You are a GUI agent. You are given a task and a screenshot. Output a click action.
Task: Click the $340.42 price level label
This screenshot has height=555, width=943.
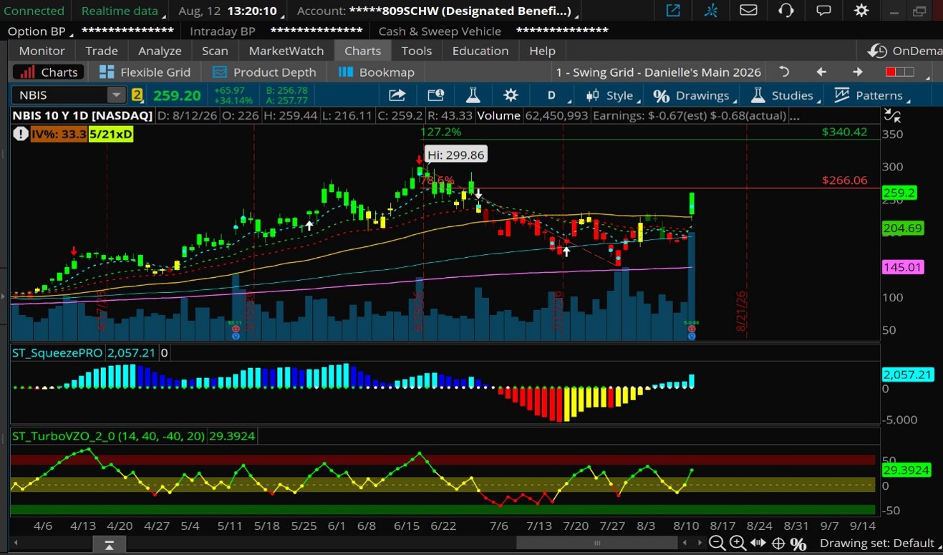(844, 132)
